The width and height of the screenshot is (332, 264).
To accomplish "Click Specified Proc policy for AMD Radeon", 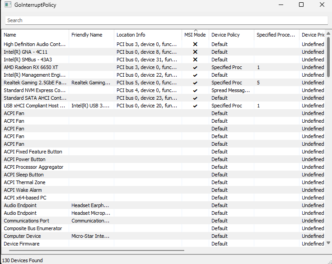I will tap(231, 67).
